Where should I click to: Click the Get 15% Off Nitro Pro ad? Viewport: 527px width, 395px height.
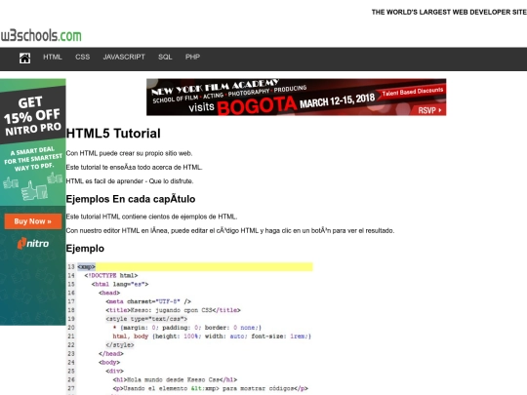click(33, 202)
